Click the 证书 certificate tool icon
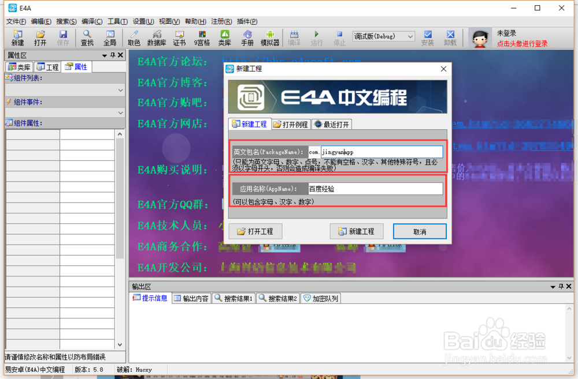The width and height of the screenshot is (578, 379). [x=179, y=37]
